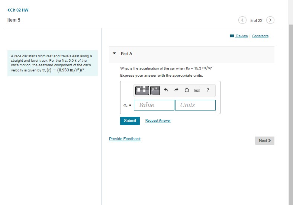
Task: Click 'Express your answer with the appropriate units.'
Action: (x=161, y=76)
